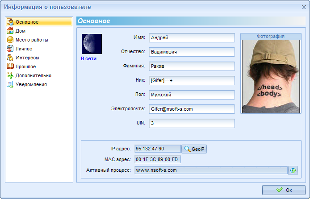
Task: Click the Личное calendar heart icon
Action: tap(10, 49)
